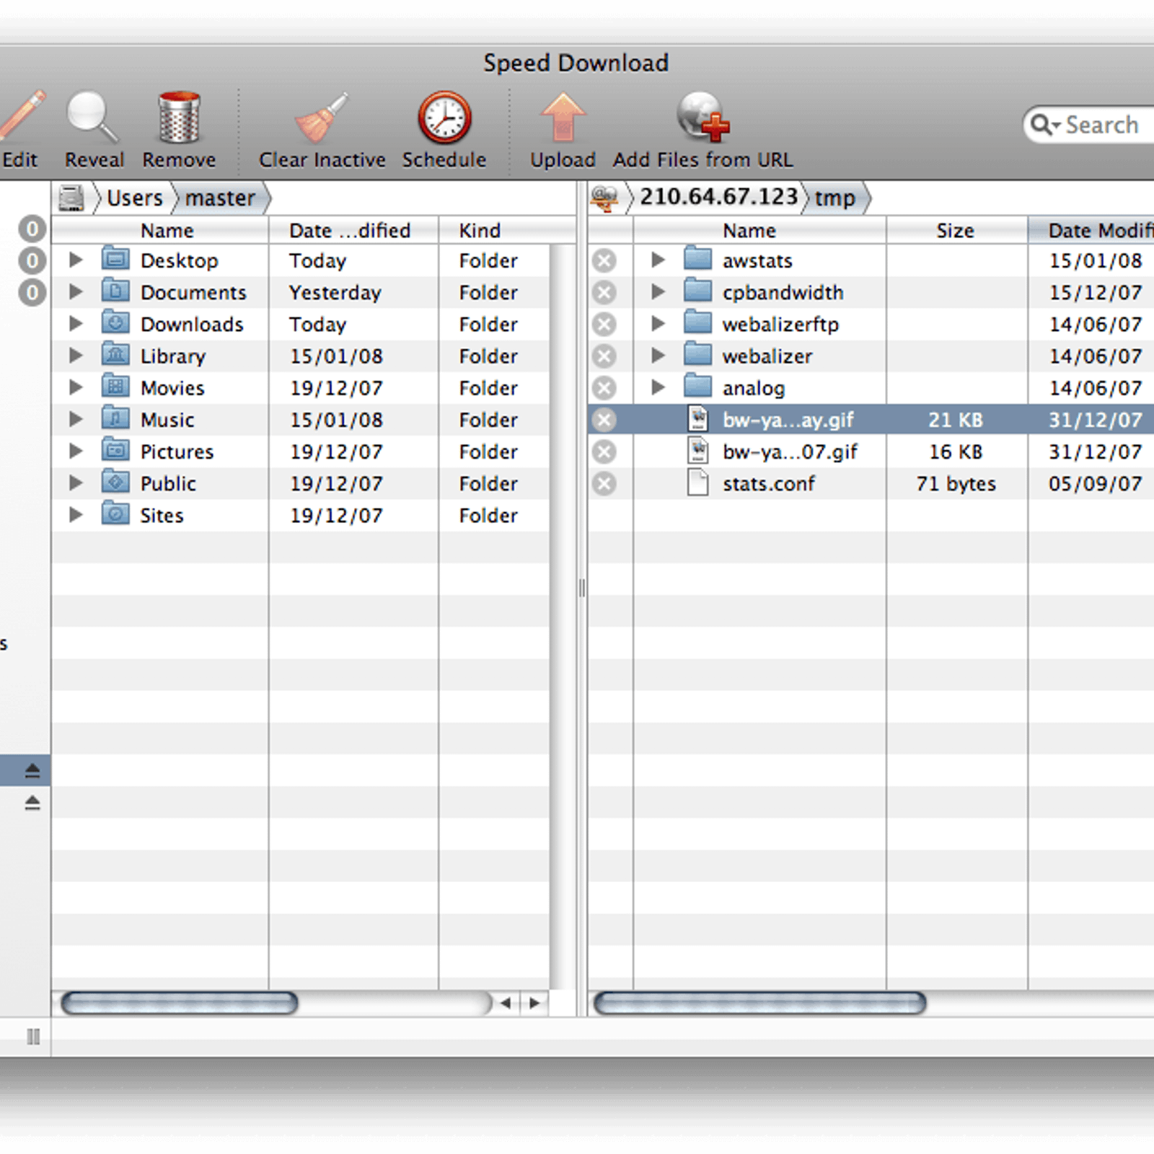Click the sidebar resize grip at bottom
1154x1154 pixels.
32,1036
